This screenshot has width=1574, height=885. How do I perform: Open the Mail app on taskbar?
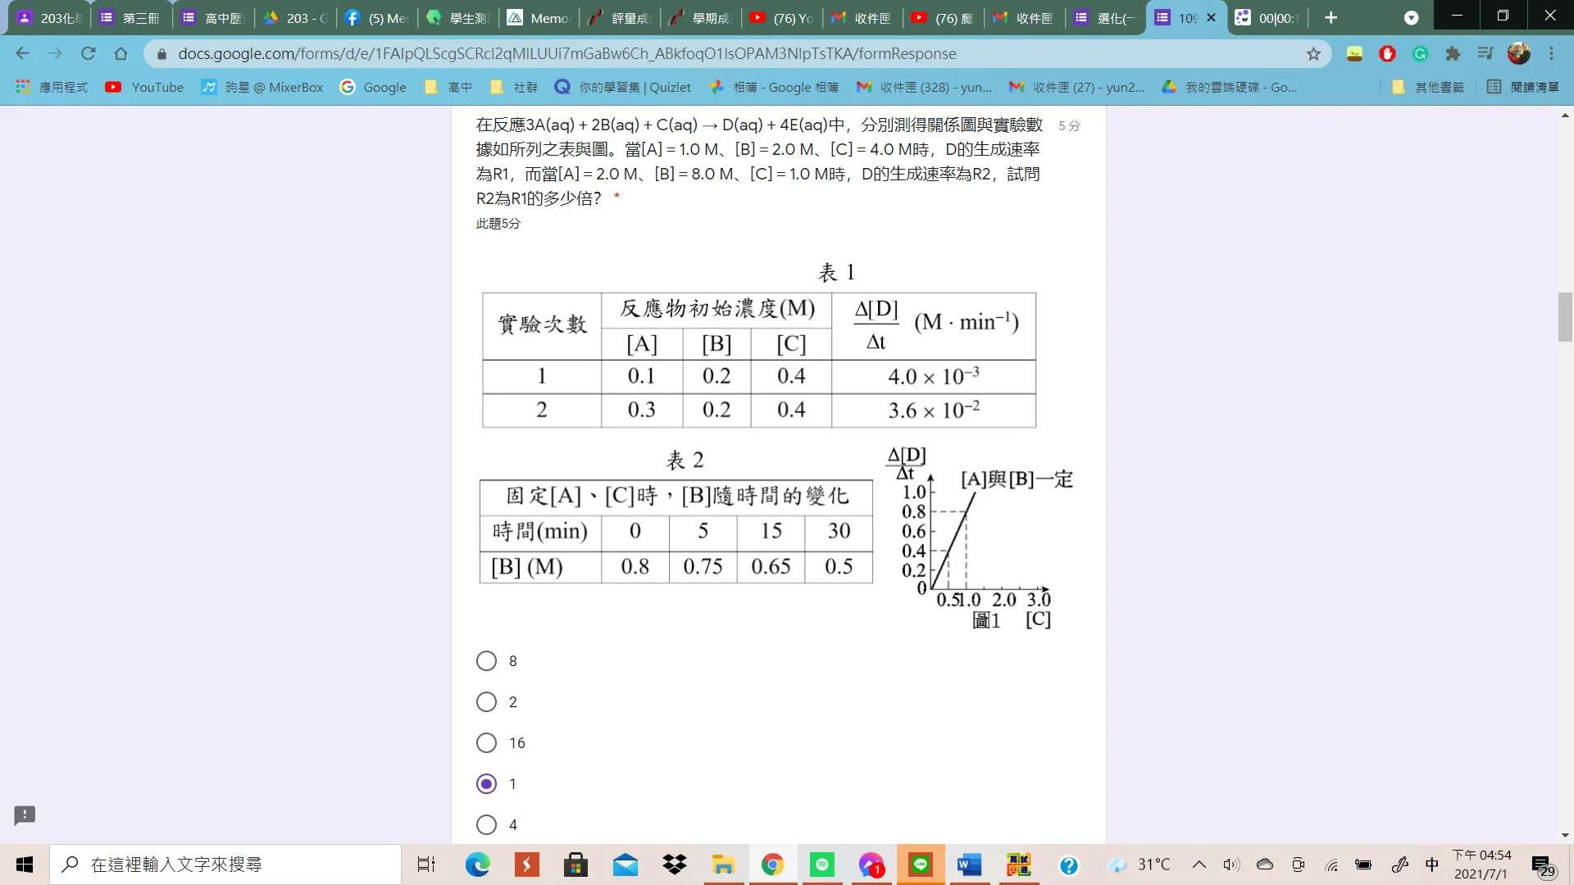(625, 865)
